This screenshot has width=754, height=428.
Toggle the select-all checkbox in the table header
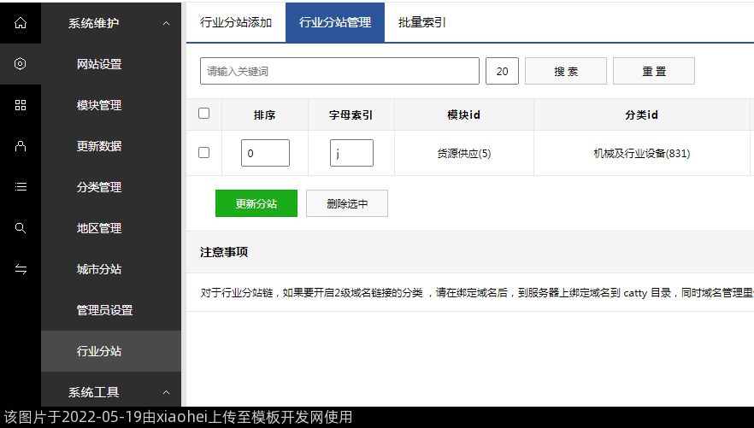click(203, 114)
